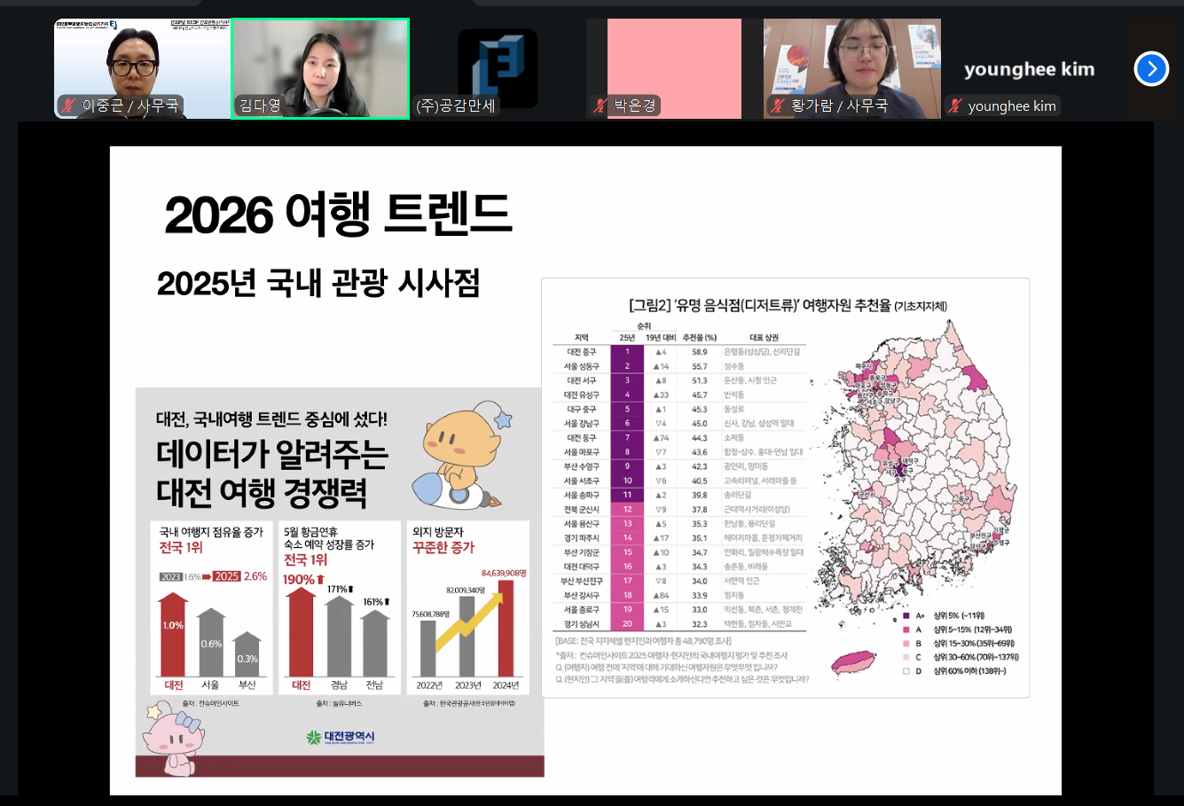
Task: Click the A+ dark purple legend swatch
Action: coord(906,615)
